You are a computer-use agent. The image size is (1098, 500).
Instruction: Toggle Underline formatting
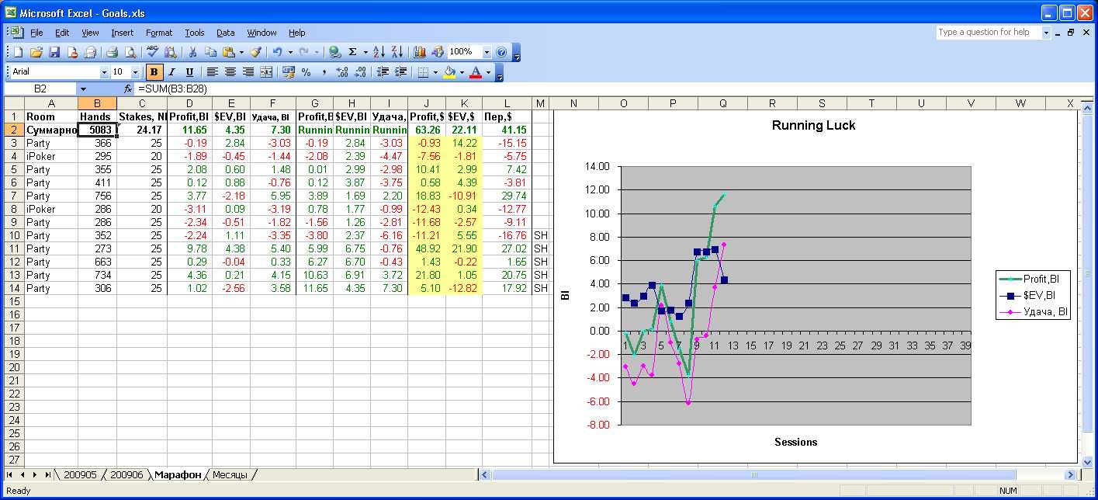pos(189,72)
